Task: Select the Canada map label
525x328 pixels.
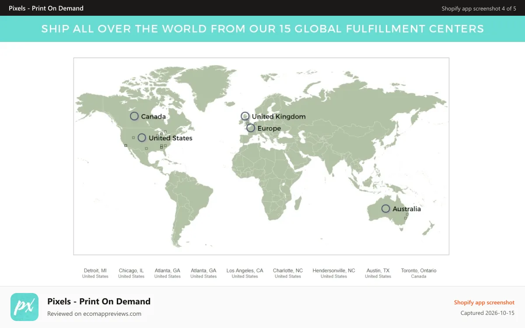Action: 154,117
